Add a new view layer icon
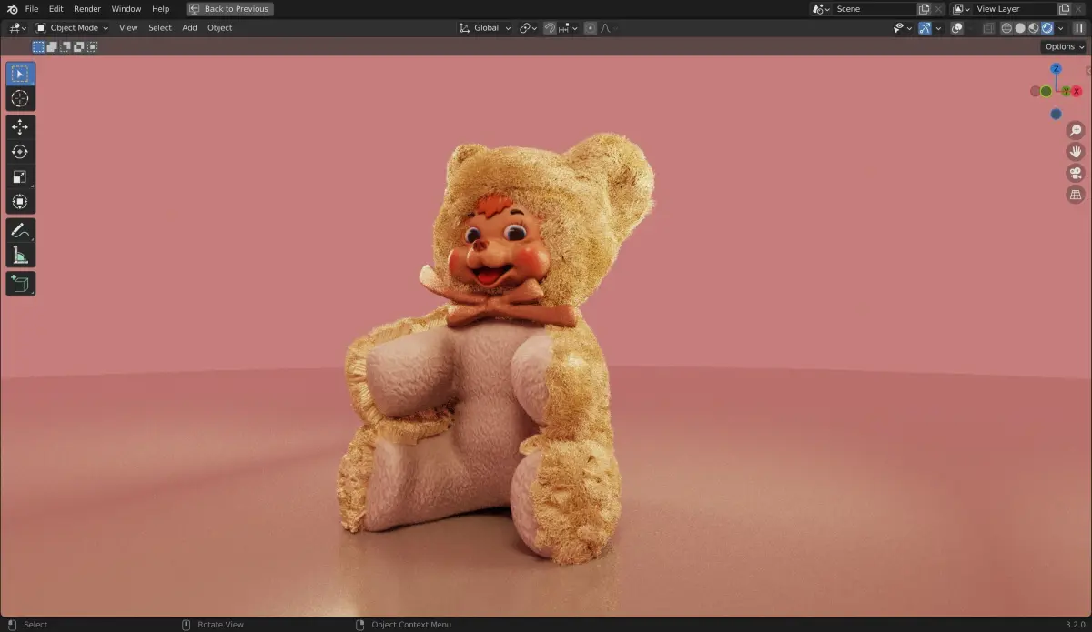1092x632 pixels. coord(1064,9)
